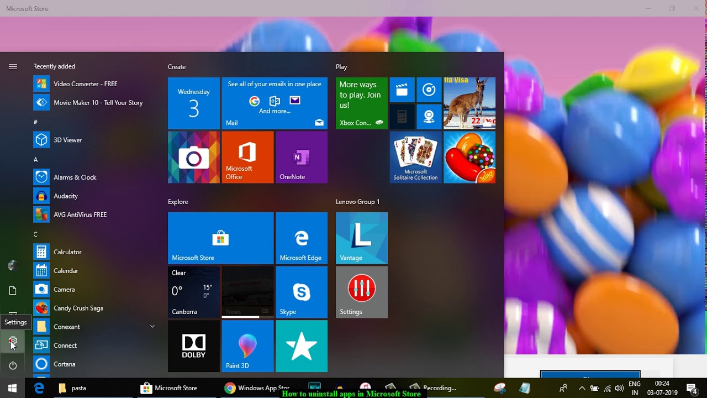Viewport: 707px width, 398px height.
Task: Open the red Lenovo Settings tile
Action: coord(362,292)
